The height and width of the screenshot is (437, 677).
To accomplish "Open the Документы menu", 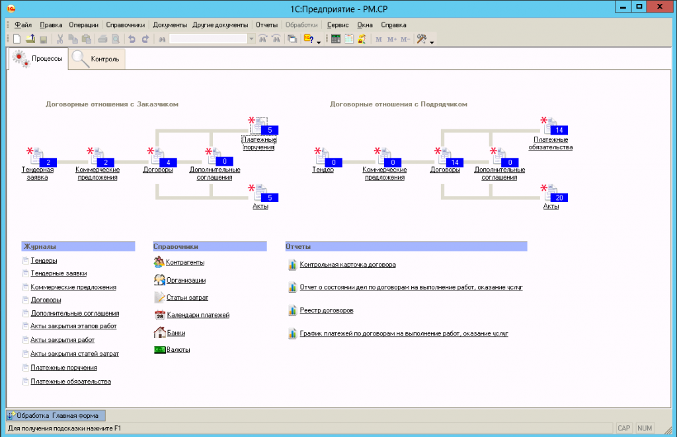I will (170, 25).
